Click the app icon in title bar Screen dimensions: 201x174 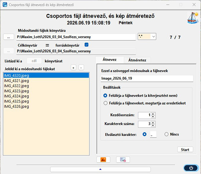[5, 5]
